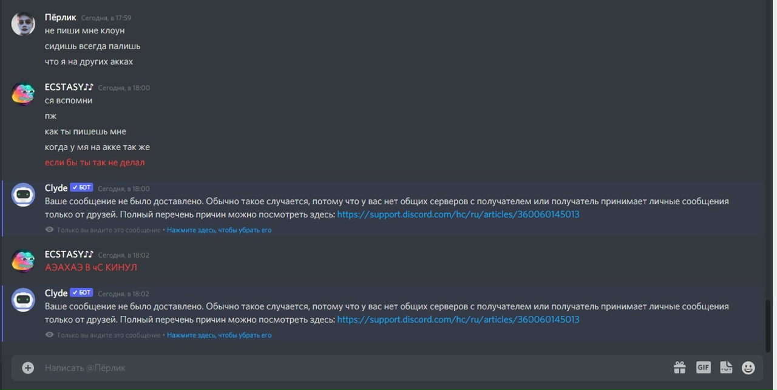
Task: Open the gift Nitro icon
Action: [679, 368]
